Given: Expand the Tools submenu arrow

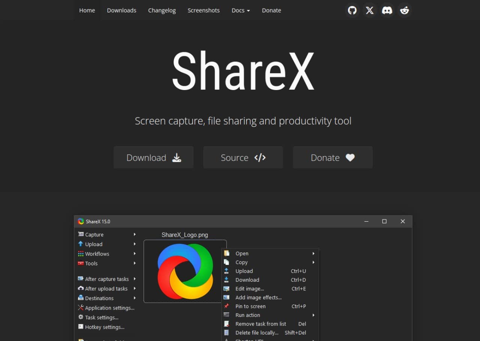Looking at the screenshot, I should (135, 263).
